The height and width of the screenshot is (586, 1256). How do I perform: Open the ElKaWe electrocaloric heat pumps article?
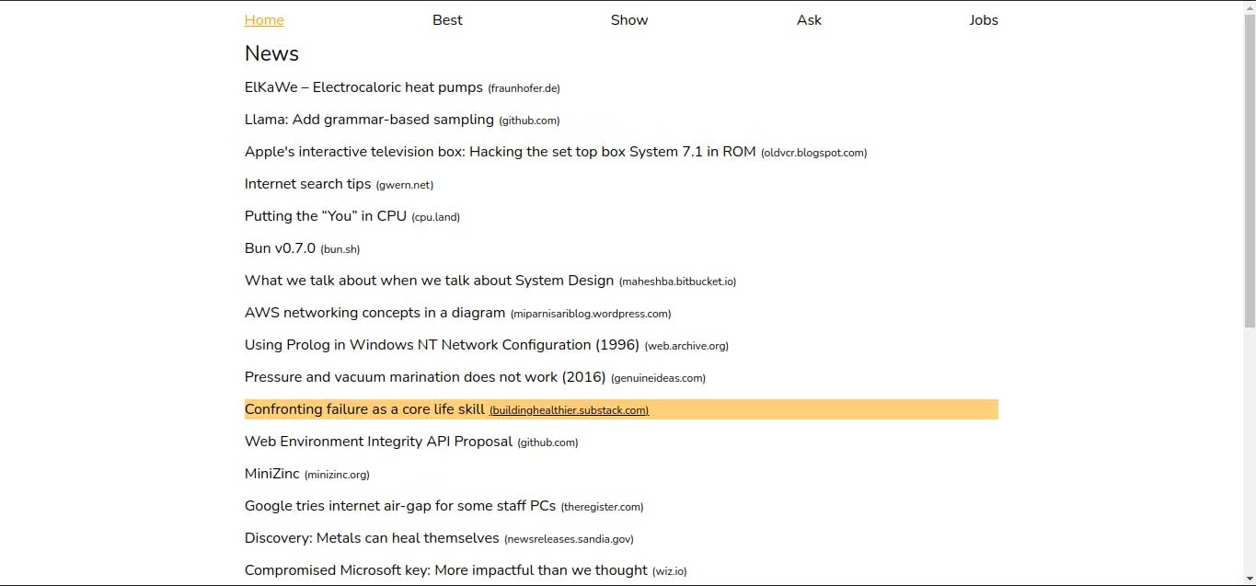coord(363,87)
